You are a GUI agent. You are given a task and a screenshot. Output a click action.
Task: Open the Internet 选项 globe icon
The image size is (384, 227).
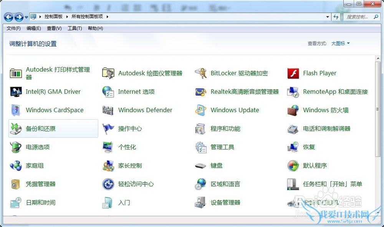(108, 91)
